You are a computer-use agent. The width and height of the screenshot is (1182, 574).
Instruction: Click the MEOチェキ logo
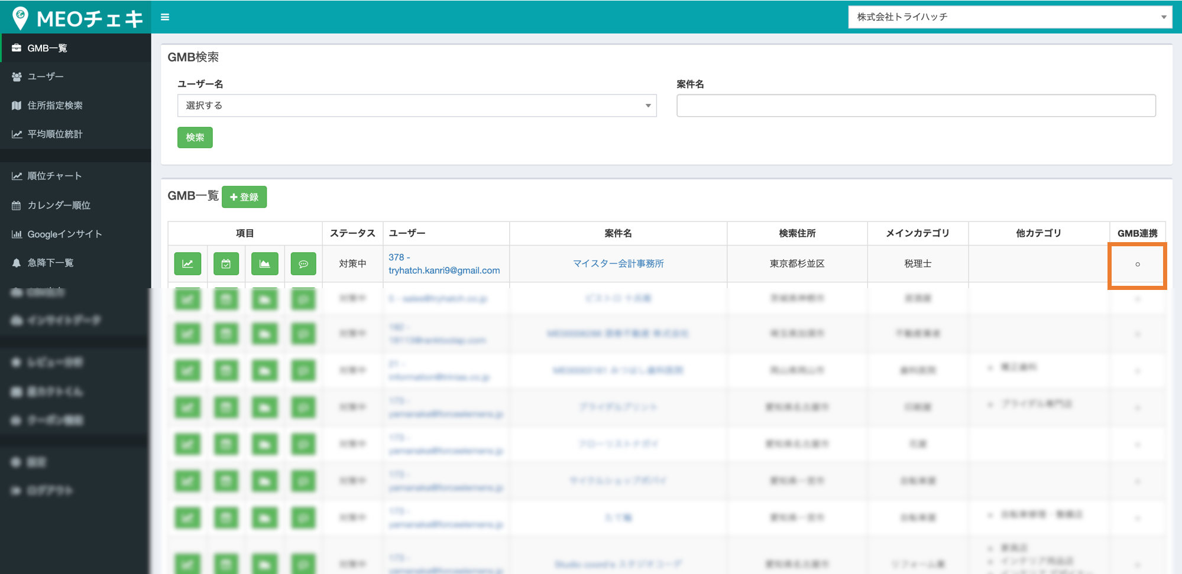click(x=78, y=18)
